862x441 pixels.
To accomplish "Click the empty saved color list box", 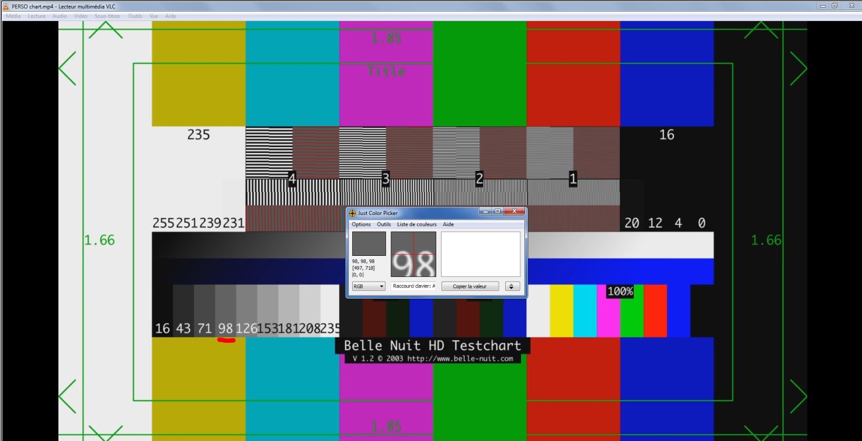I will [481, 254].
